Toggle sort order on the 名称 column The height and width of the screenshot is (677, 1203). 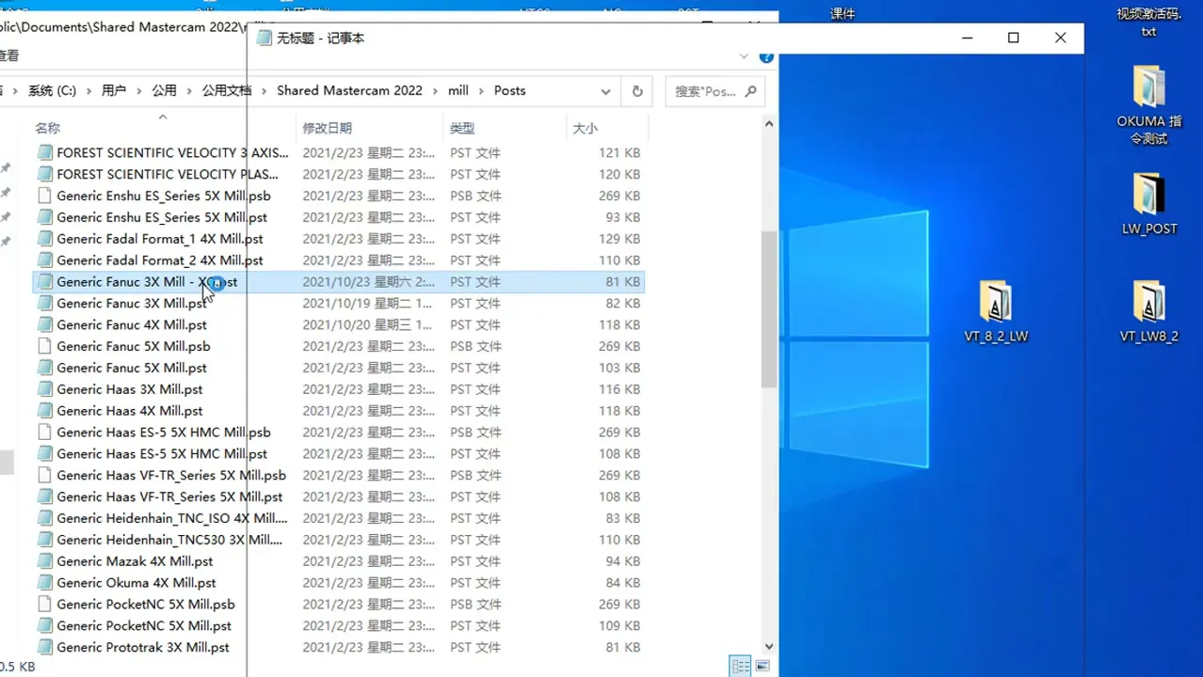click(47, 127)
